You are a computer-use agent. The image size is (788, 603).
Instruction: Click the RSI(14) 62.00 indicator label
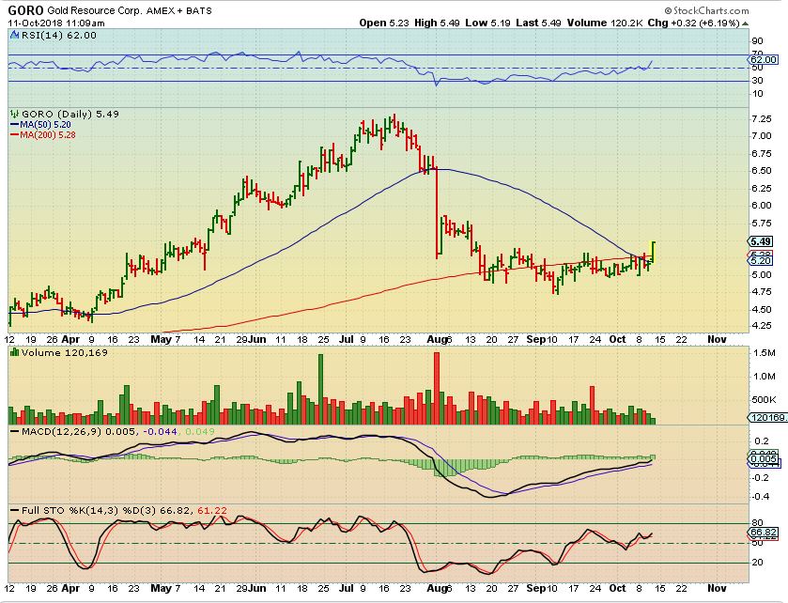click(x=58, y=35)
